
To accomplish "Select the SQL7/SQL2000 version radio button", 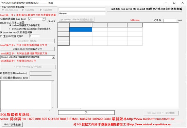I will tap(3, 10).
